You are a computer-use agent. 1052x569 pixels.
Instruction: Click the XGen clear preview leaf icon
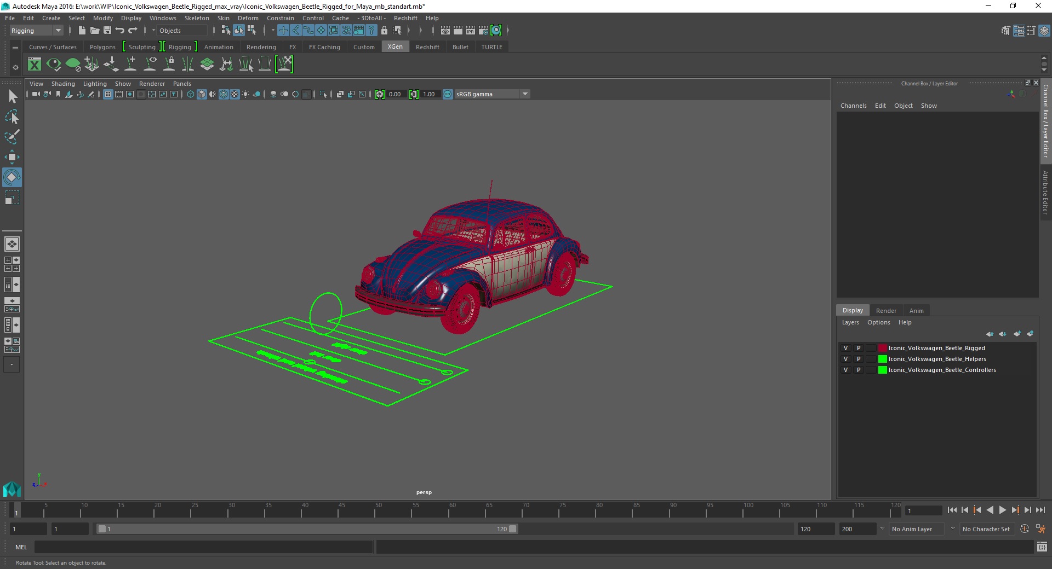(73, 65)
